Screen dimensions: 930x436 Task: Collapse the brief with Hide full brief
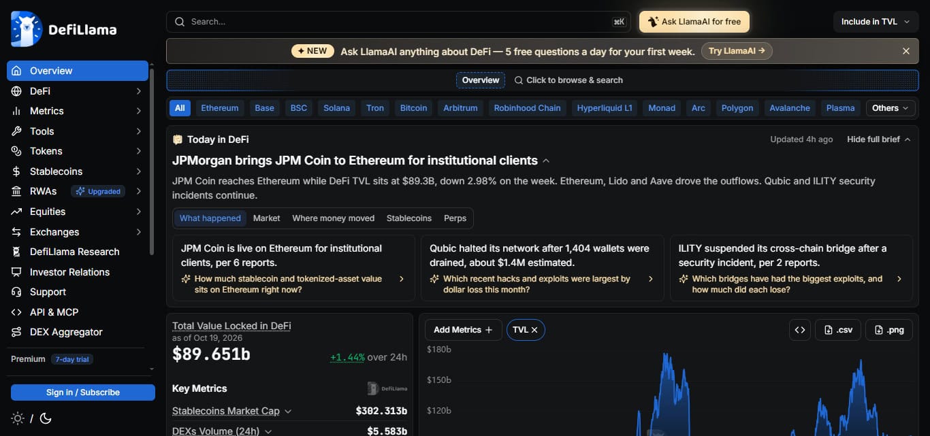click(878, 139)
